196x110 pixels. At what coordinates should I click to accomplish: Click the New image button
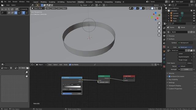(x=22, y=68)
